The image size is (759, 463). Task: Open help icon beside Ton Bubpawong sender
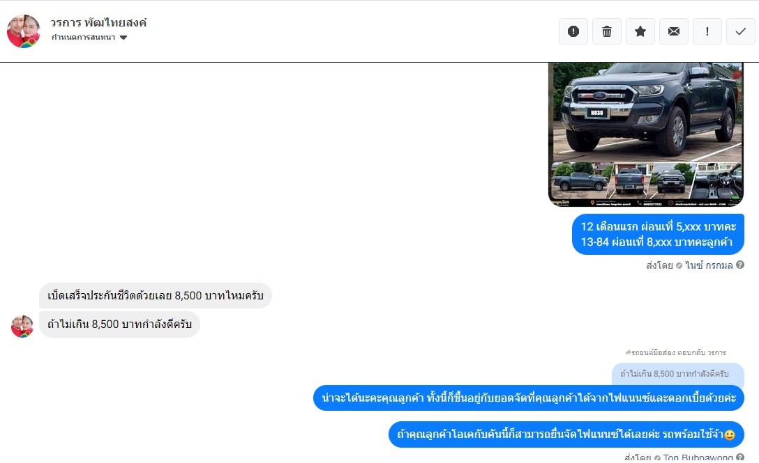740,457
